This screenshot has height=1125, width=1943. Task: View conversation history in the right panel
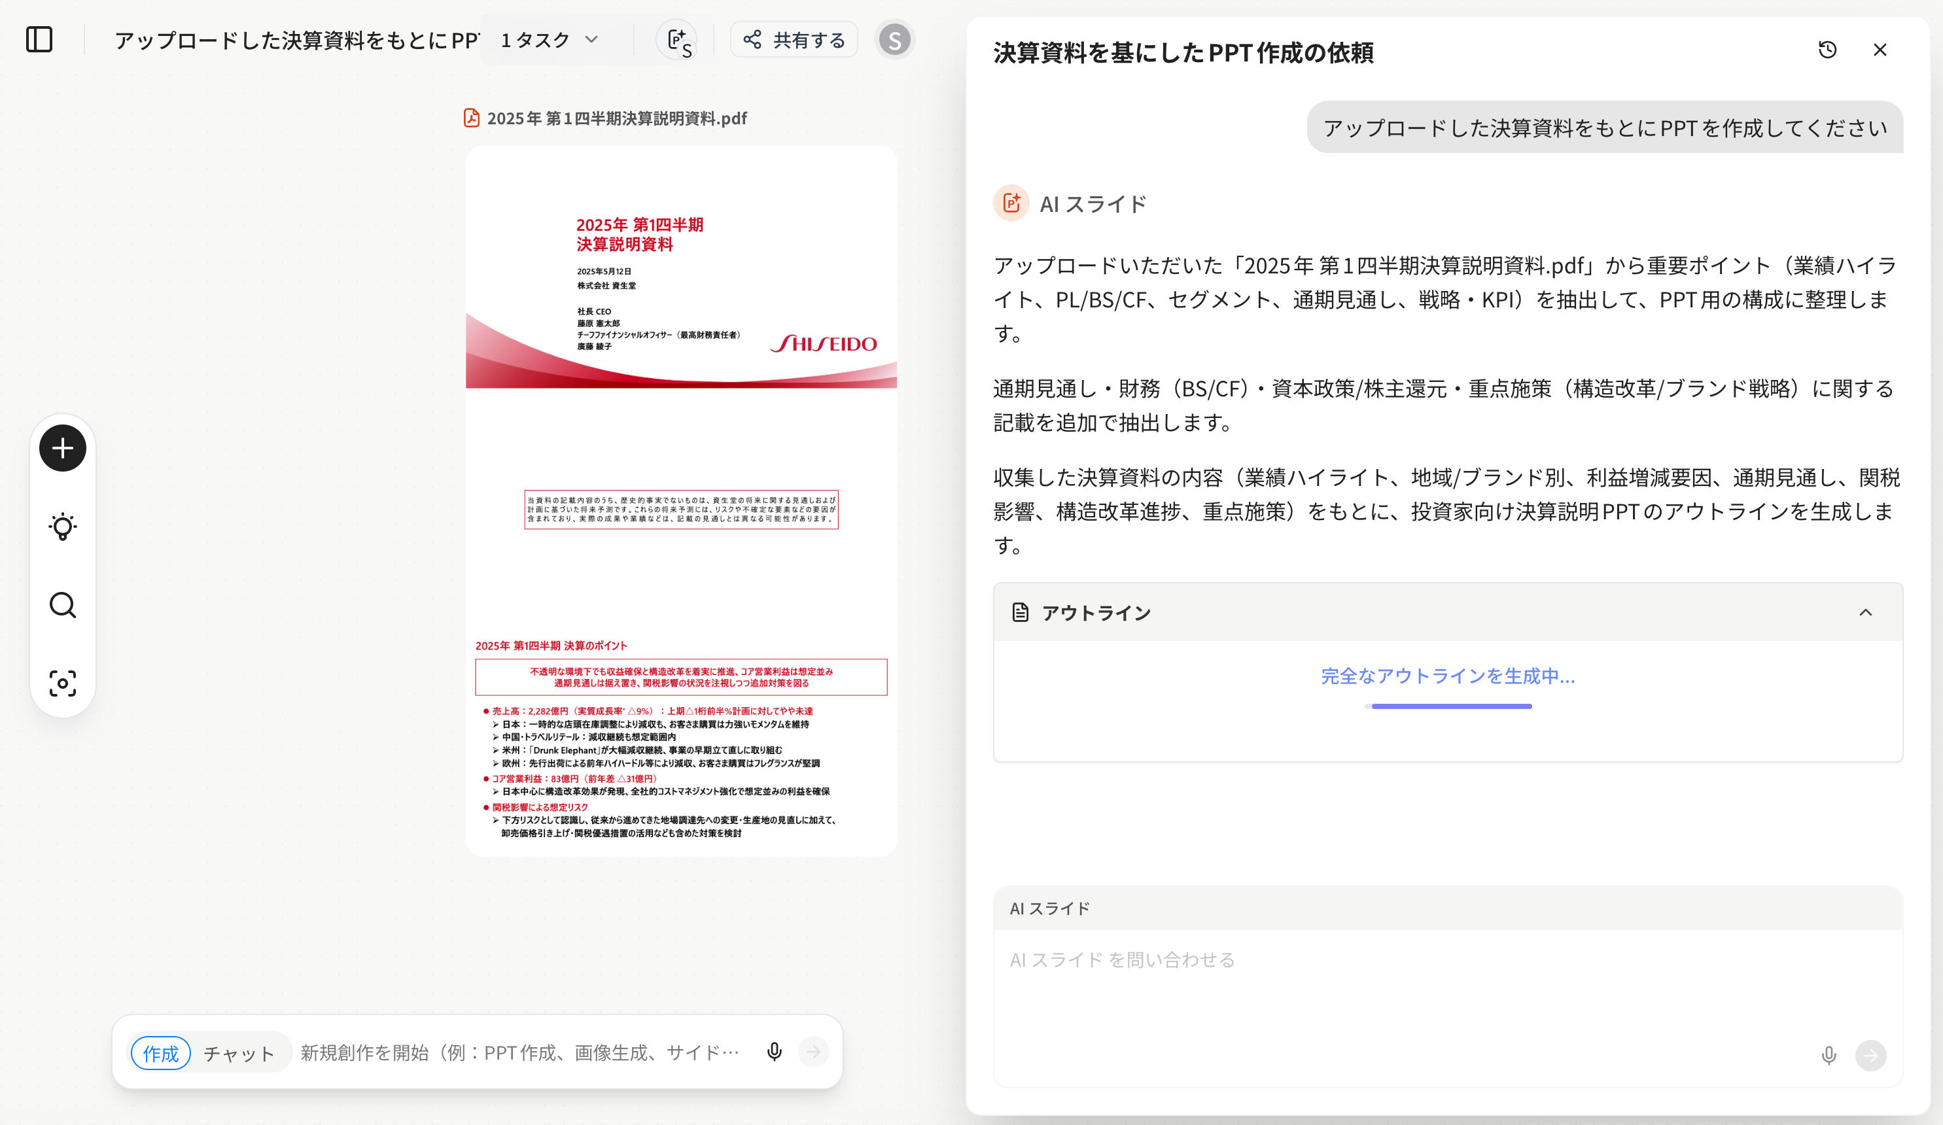pyautogui.click(x=1827, y=49)
